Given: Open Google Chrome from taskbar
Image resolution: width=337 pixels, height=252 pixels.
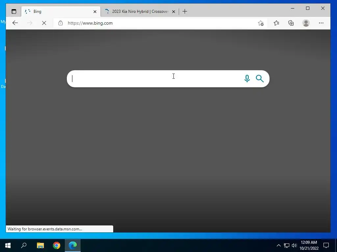Looking at the screenshot, I should [57, 245].
